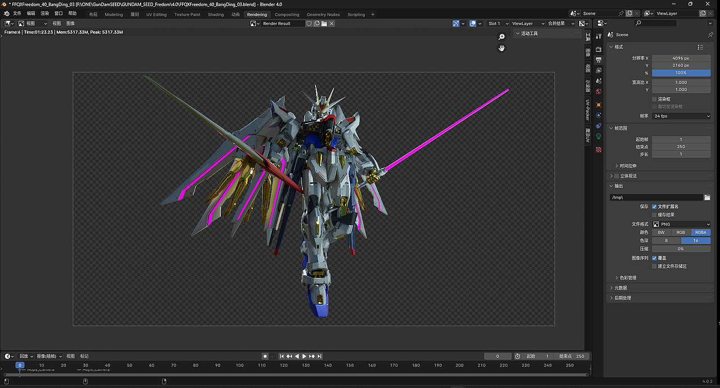Click the hand pan icon in viewer

[x=502, y=48]
